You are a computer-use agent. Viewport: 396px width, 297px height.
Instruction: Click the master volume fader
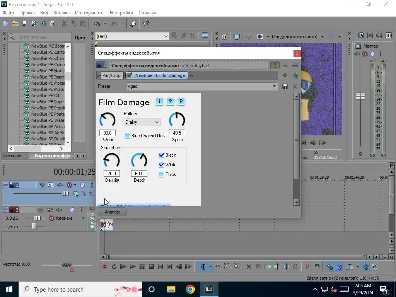(x=361, y=96)
